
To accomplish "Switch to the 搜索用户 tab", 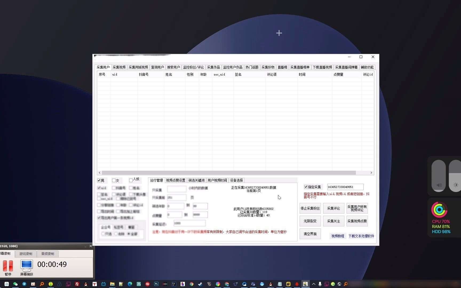I will (x=173, y=67).
